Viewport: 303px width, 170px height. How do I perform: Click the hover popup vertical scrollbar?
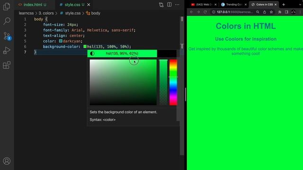178,85
